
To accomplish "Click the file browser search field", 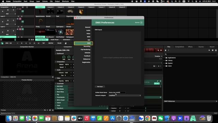I will (x=191, y=54).
